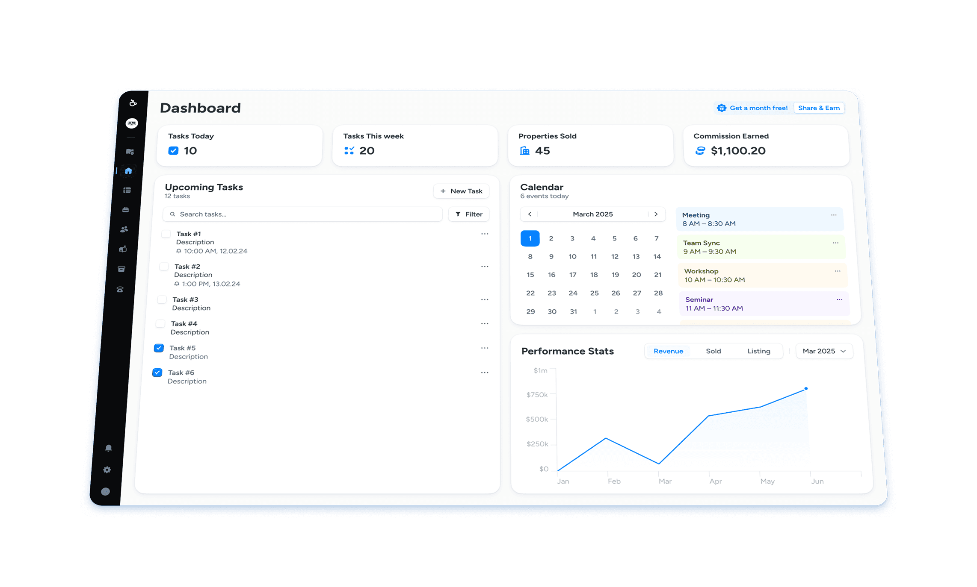The width and height of the screenshot is (977, 587).
Task: Click the June data point on the revenue chart
Action: click(x=806, y=388)
